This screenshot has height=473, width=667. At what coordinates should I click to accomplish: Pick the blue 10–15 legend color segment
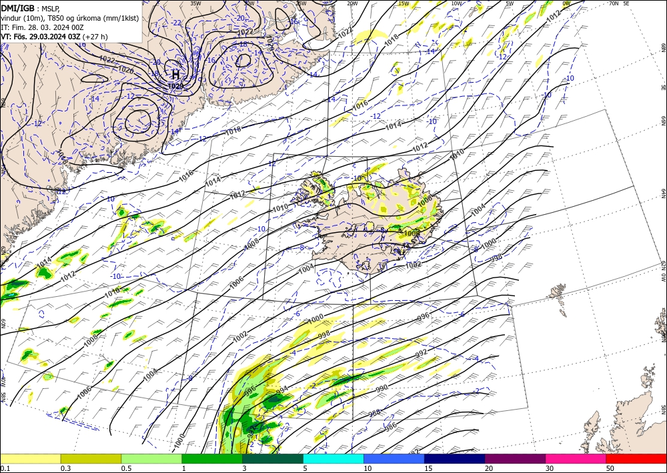(394, 458)
